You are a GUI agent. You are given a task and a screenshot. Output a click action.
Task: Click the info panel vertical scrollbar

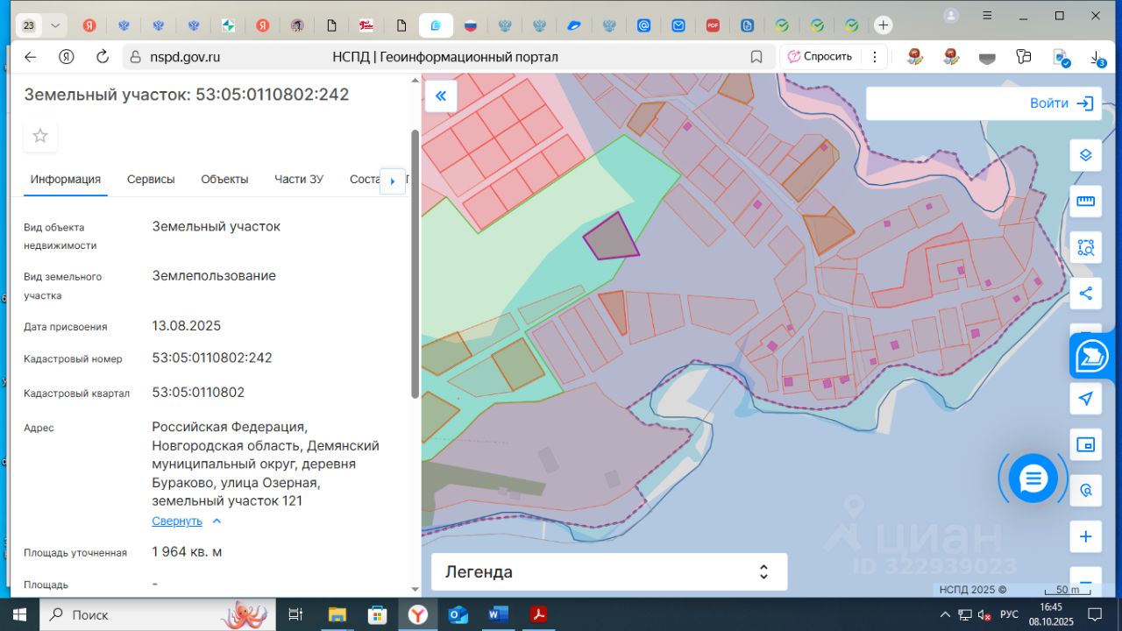click(x=415, y=263)
